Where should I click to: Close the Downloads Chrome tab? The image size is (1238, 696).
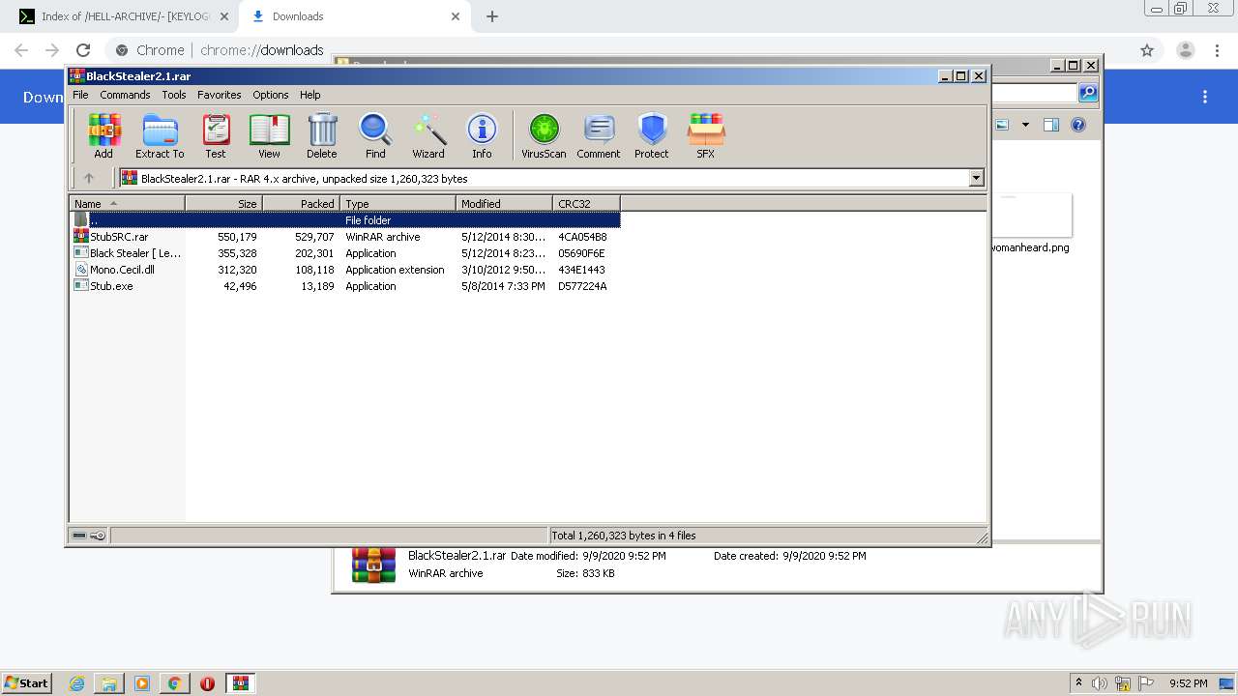click(x=456, y=16)
